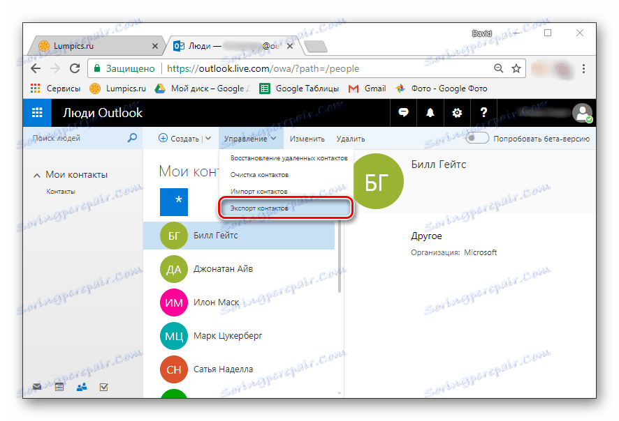Select contact Джонатан Айв

239,269
